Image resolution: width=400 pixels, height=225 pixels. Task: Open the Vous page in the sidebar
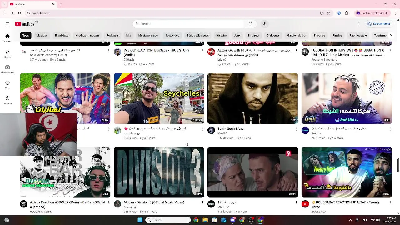pos(7,85)
